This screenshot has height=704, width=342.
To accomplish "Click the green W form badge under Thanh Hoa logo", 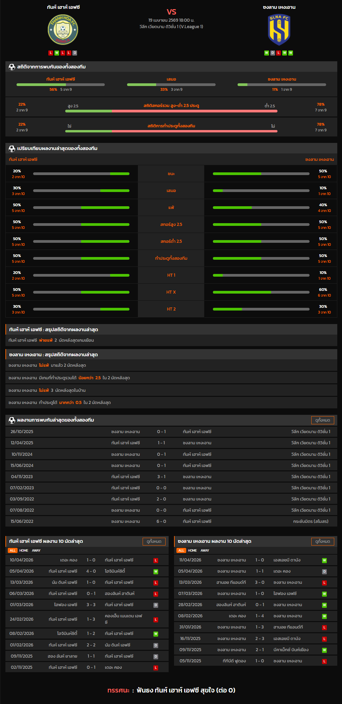I will coord(57,53).
